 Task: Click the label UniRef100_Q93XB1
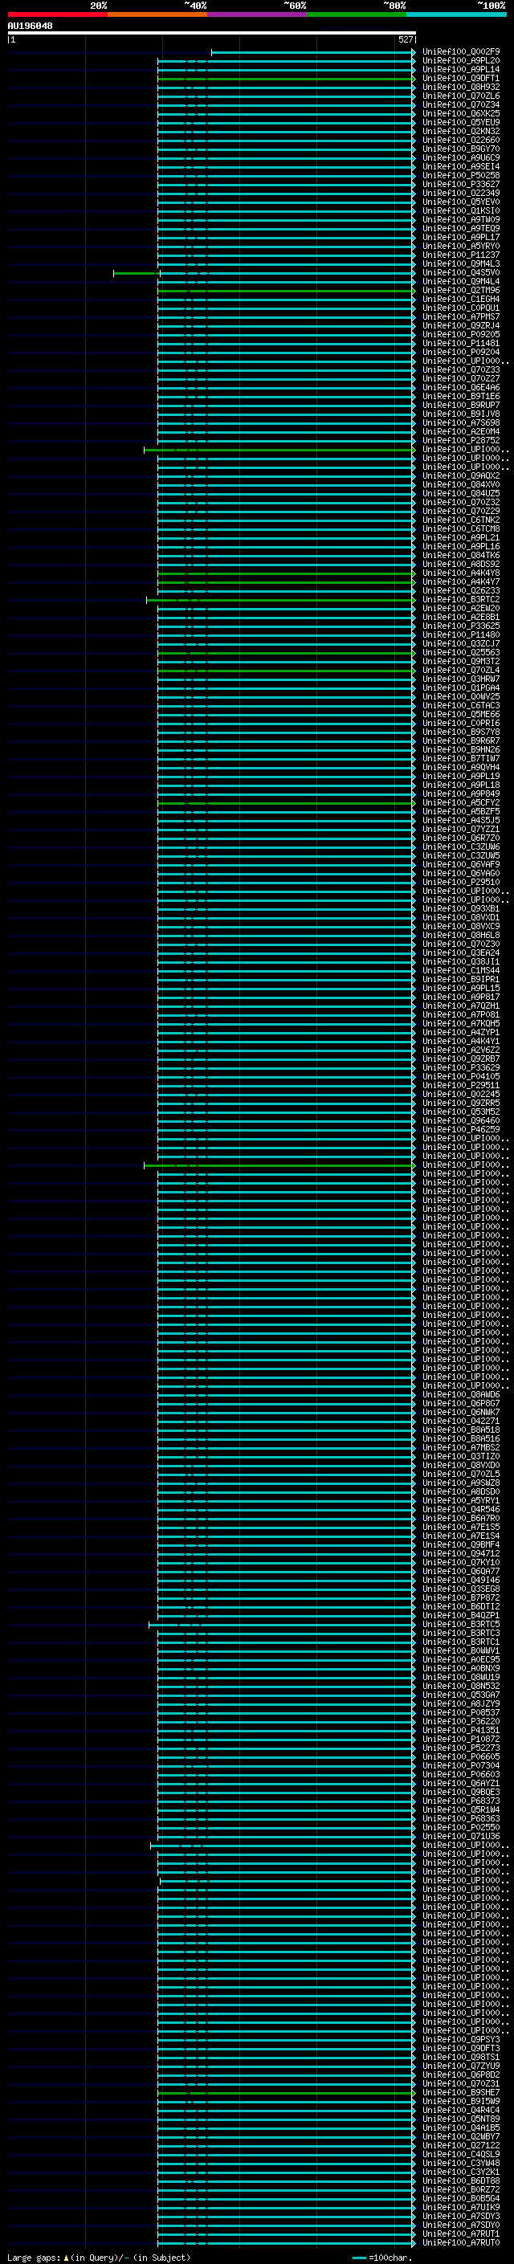460,909
